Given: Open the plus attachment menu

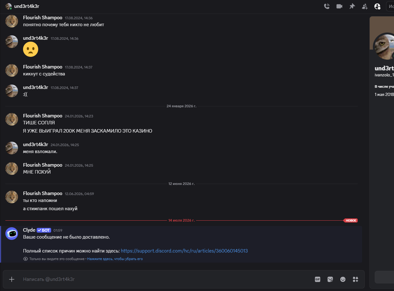Looking at the screenshot, I should click(12, 279).
